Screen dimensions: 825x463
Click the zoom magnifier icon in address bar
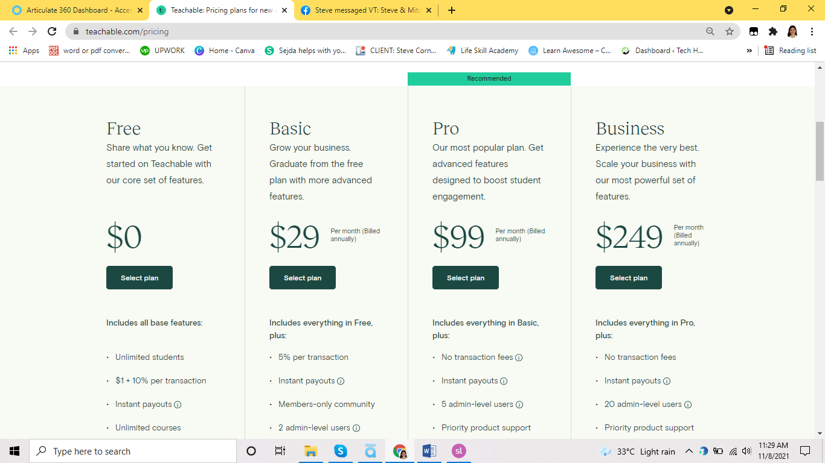coord(710,31)
